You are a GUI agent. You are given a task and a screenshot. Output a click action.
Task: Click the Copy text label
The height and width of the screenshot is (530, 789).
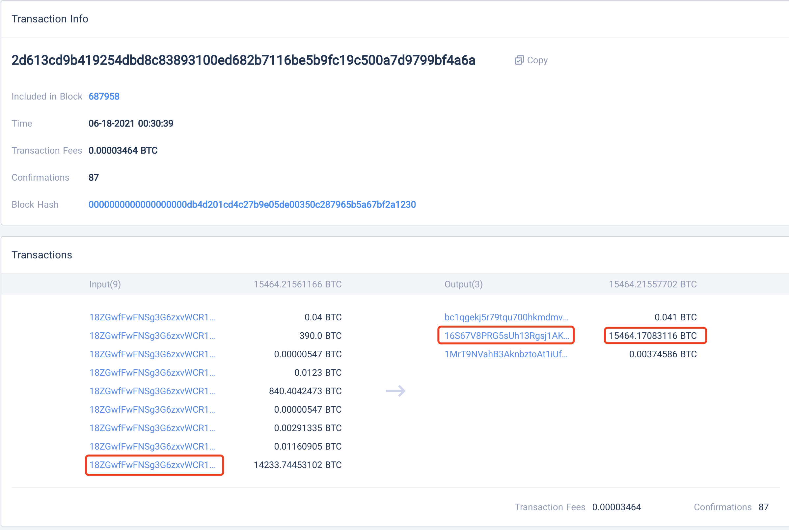pyautogui.click(x=537, y=60)
